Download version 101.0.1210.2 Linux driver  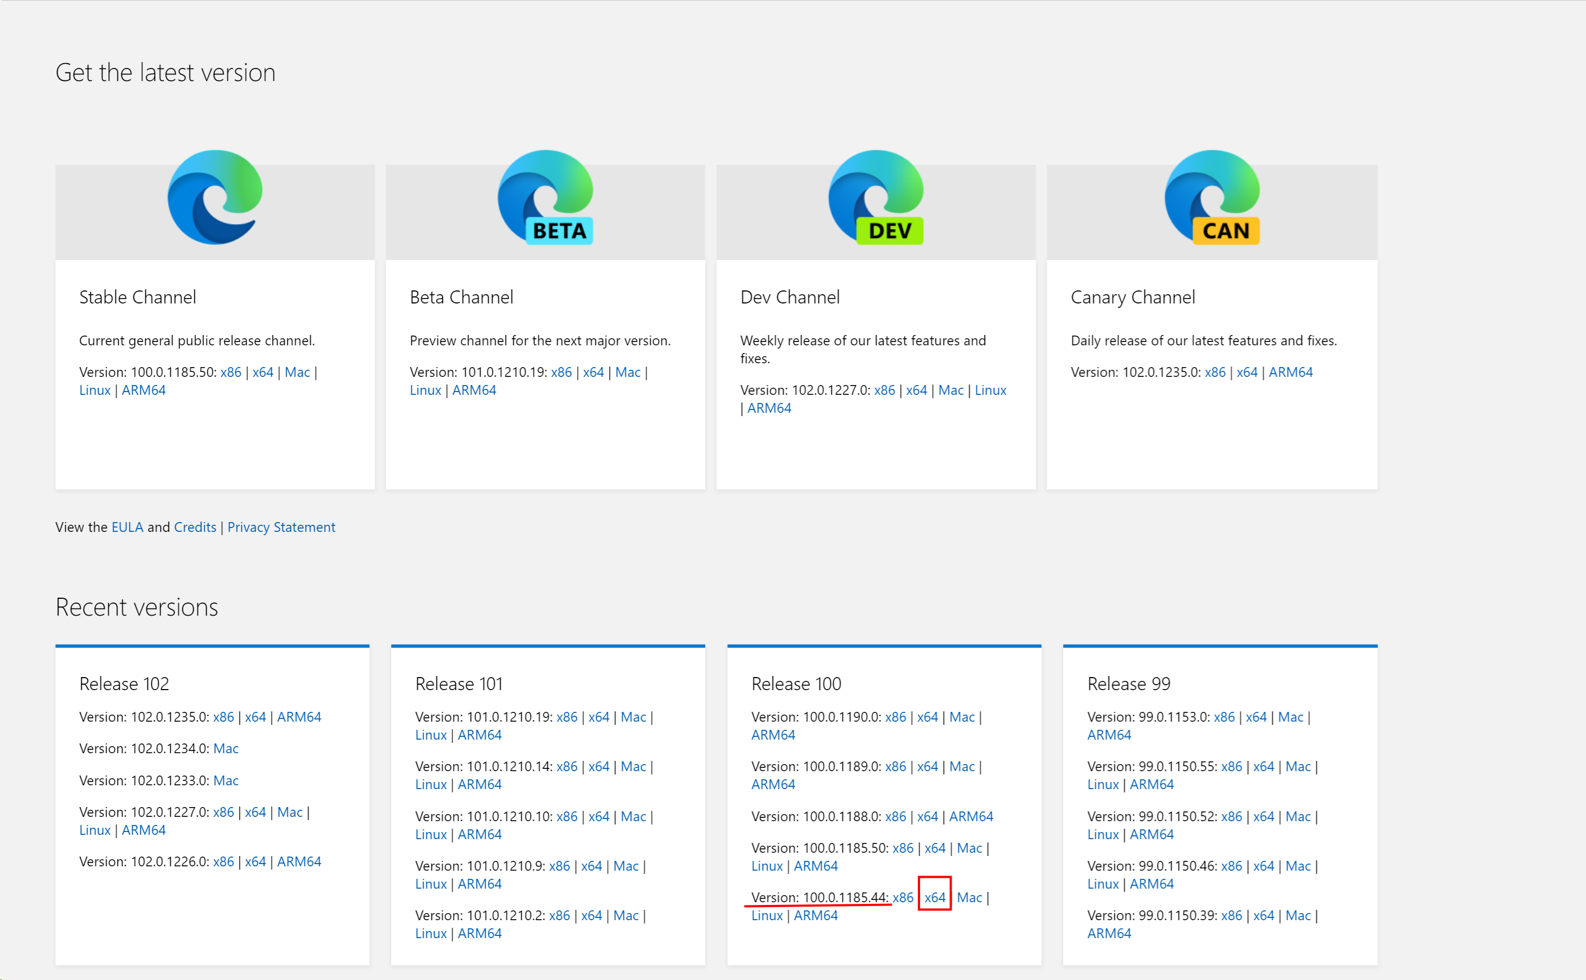point(431,934)
